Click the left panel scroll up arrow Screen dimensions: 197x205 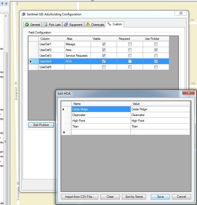(6, 16)
